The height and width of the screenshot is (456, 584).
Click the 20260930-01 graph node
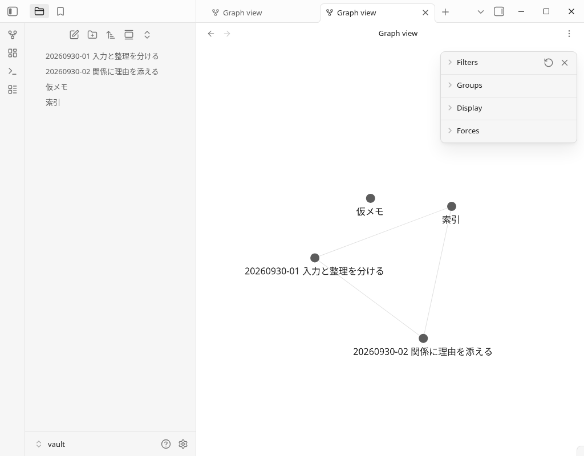[315, 258]
